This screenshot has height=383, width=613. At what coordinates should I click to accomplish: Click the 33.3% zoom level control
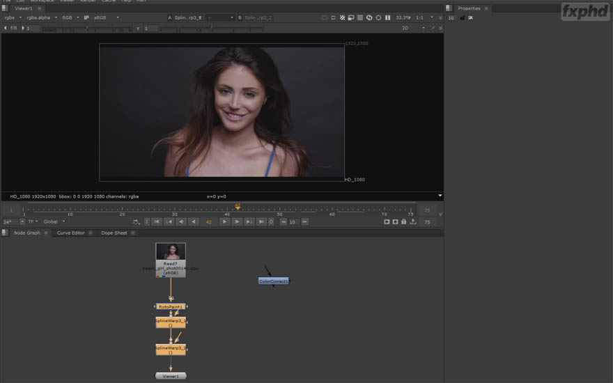[403, 17]
